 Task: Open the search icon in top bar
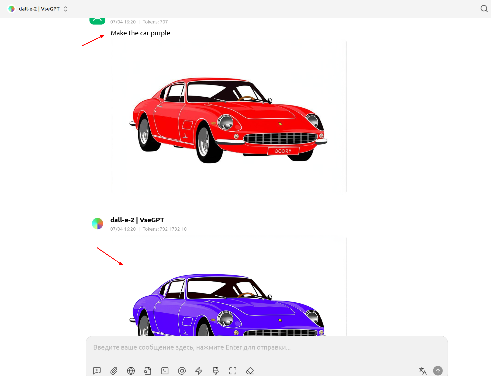click(484, 9)
